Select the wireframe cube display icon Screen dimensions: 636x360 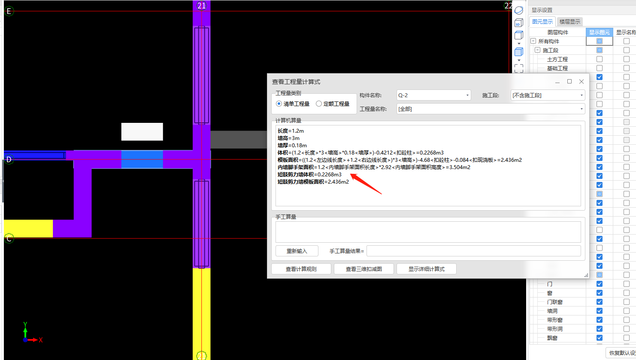(x=519, y=35)
